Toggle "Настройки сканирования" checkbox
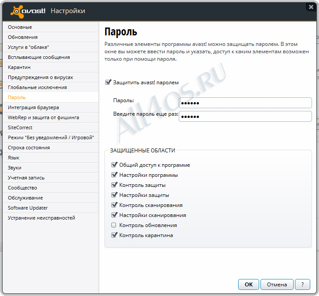The image size is (319, 296). pyautogui.click(x=114, y=215)
